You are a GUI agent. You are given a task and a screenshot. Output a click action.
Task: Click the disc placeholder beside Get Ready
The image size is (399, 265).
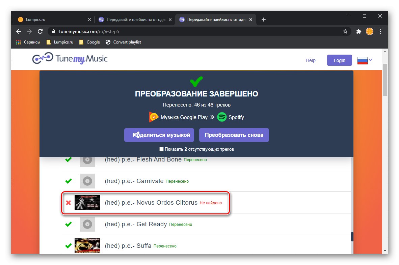[87, 224]
